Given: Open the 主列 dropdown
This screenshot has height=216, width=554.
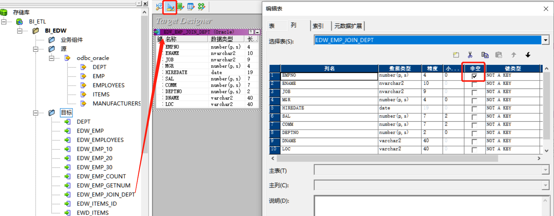Looking at the screenshot, I should [x=545, y=185].
